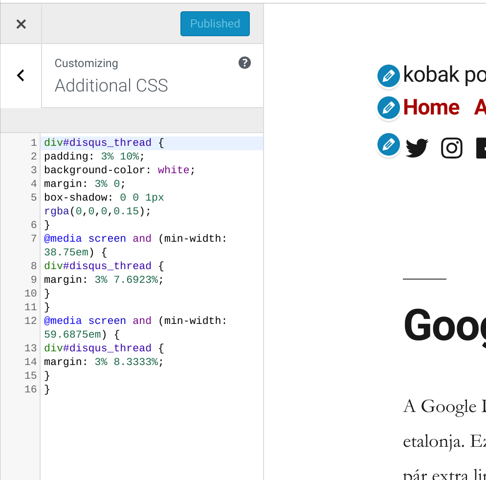Open the Instagram social link icon
This screenshot has width=486, height=480.
pyautogui.click(x=452, y=148)
